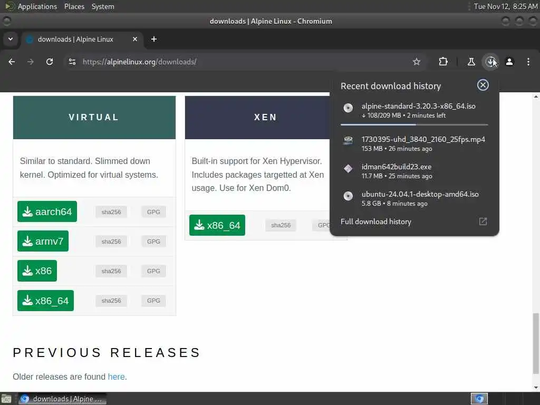This screenshot has height=405, width=540.
Task: Open Full download history external-link icon
Action: point(483,221)
